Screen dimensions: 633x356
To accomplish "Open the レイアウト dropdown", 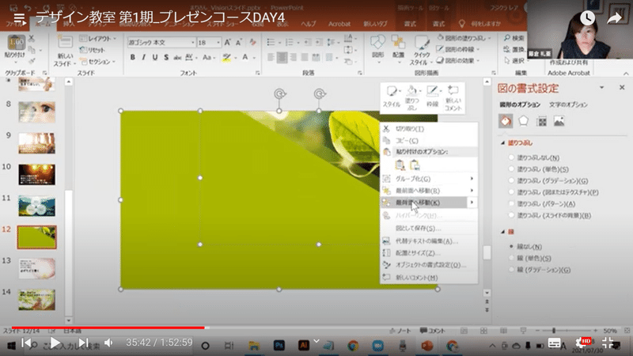I will tap(97, 39).
